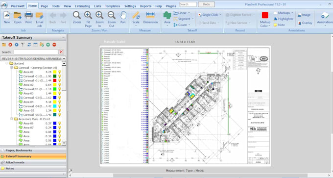Image resolution: width=333 pixels, height=178 pixels.
Task: Click Zoom Out tool
Action: [112, 19]
